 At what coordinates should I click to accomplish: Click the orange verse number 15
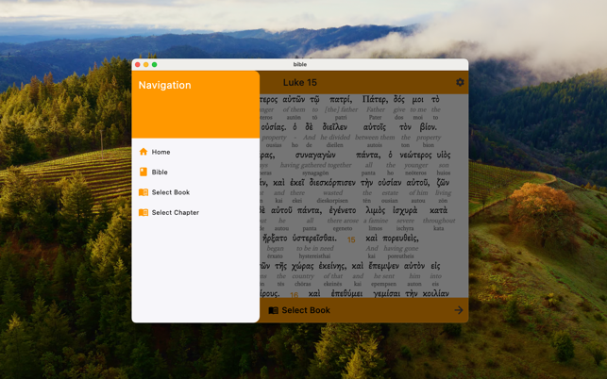click(x=350, y=239)
